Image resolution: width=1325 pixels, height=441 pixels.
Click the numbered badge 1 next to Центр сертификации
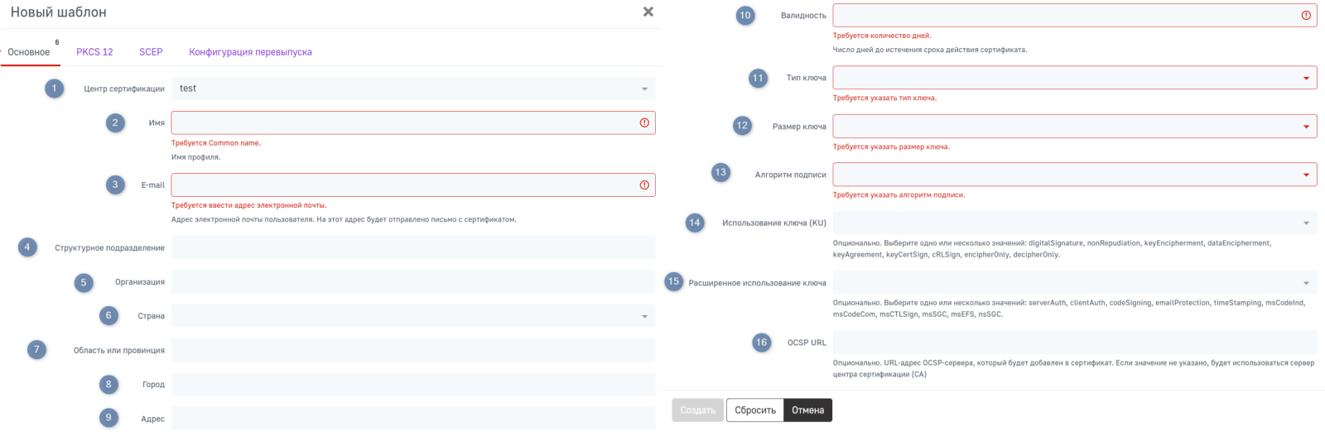pyautogui.click(x=55, y=89)
